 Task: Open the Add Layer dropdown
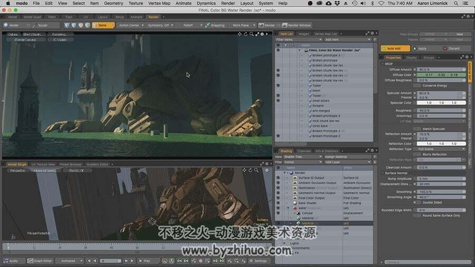[x=348, y=162]
